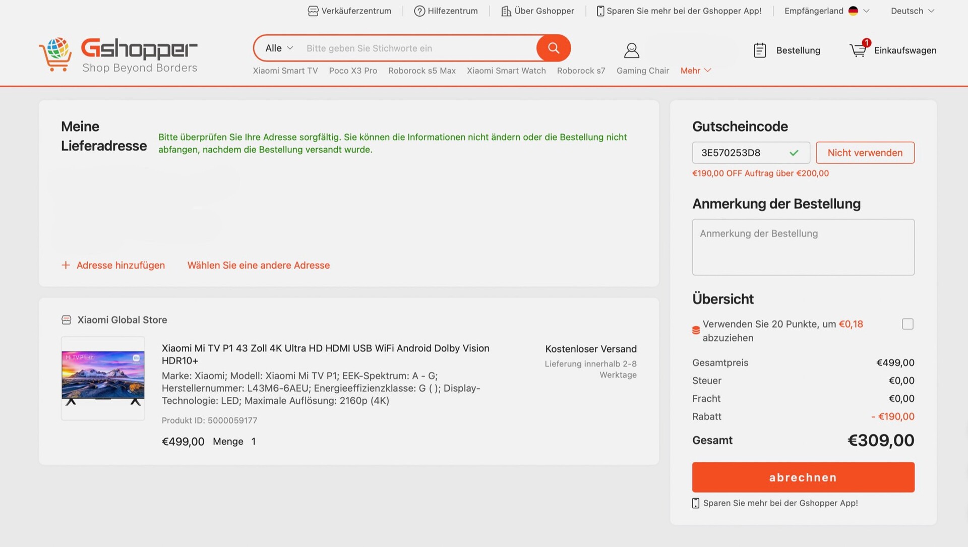The width and height of the screenshot is (968, 547).
Task: Expand the Mehr keywords menu
Action: [695, 71]
